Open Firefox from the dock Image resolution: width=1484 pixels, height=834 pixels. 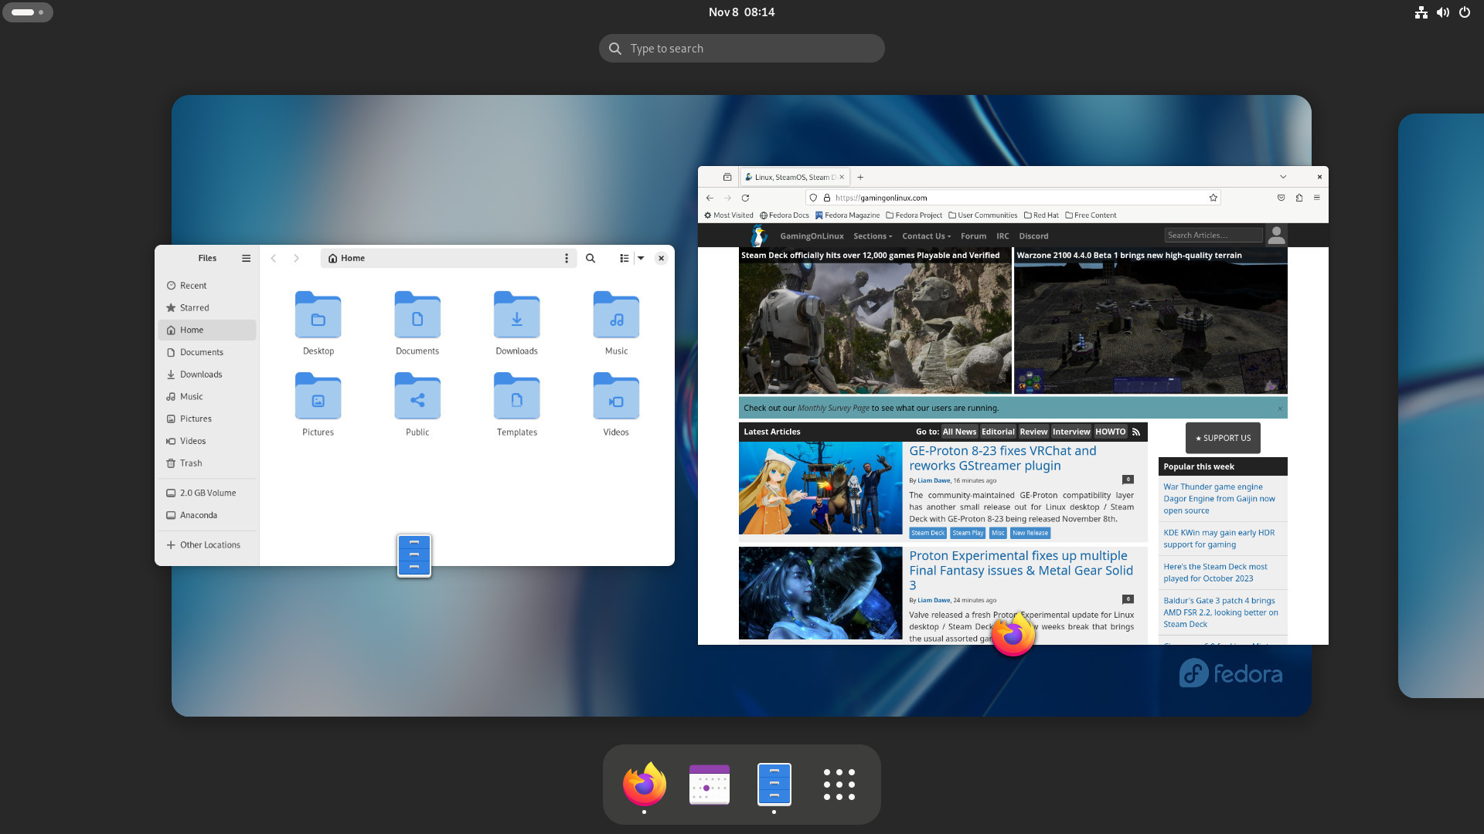click(644, 785)
